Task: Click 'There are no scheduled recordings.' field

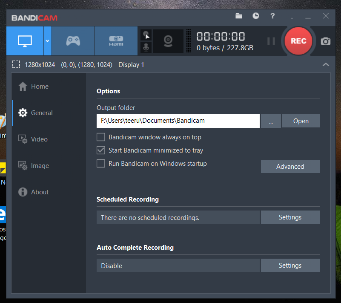Action: pyautogui.click(x=178, y=217)
